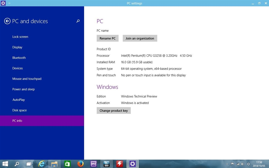Click Windows Technical Preview edition text

click(x=139, y=96)
